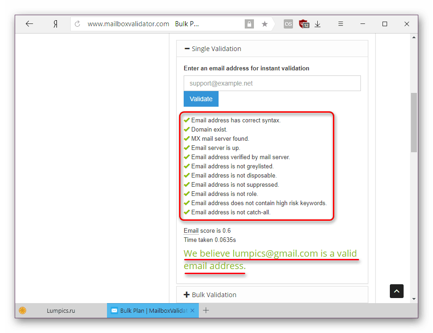433x333 pixels.
Task: Click the page vertical scrollbar thumb
Action: tap(414, 122)
